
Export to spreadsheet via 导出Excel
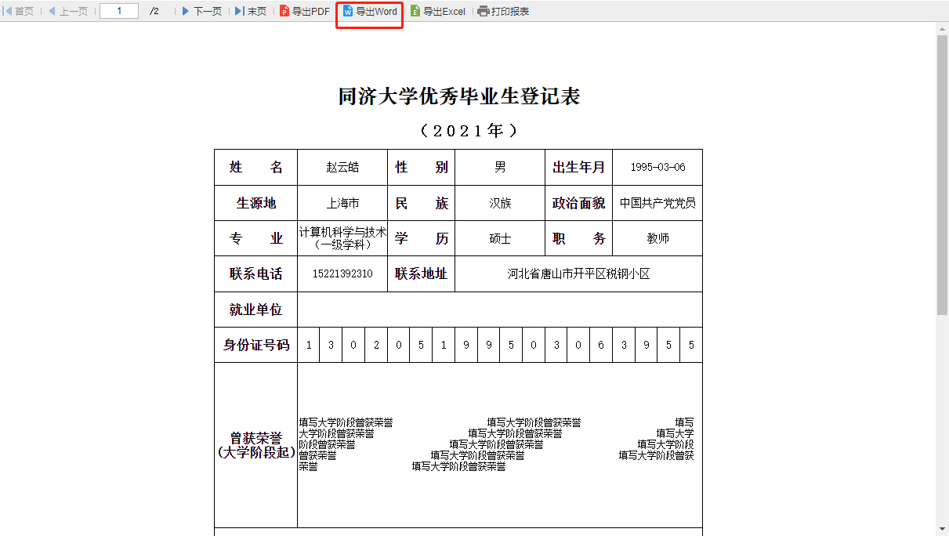tap(438, 12)
